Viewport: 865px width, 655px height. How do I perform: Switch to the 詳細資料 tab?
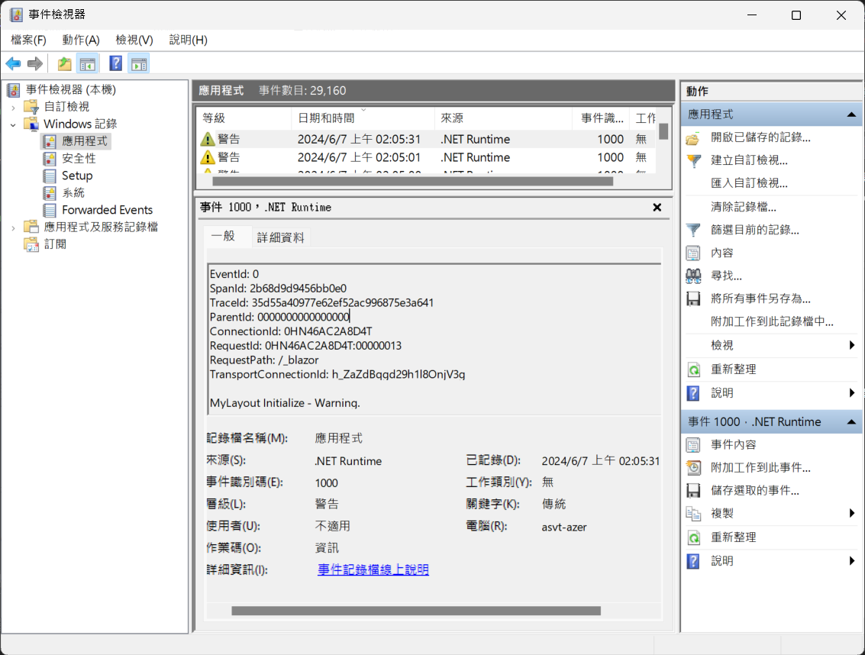coord(279,237)
